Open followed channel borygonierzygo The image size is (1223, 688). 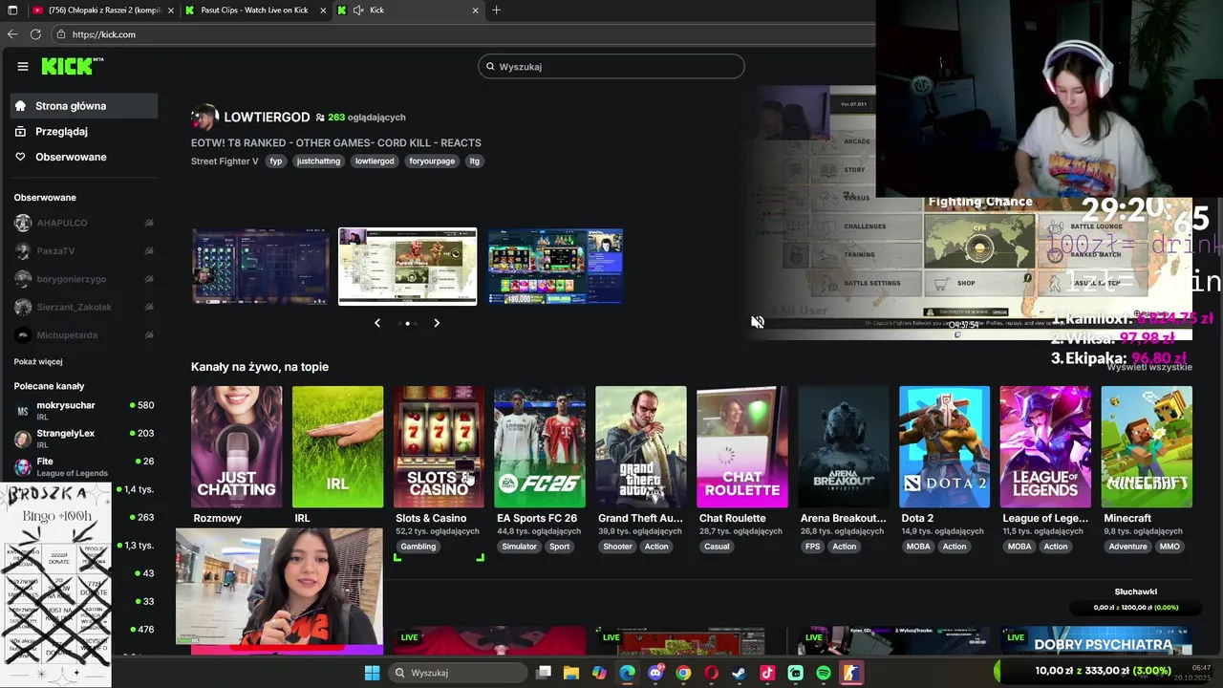pos(84,279)
